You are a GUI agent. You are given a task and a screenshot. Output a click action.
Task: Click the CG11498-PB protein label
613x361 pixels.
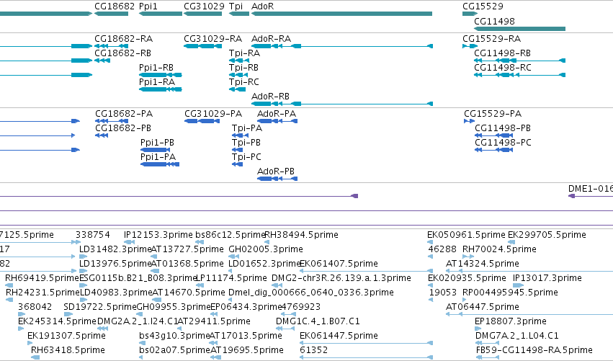pos(503,128)
